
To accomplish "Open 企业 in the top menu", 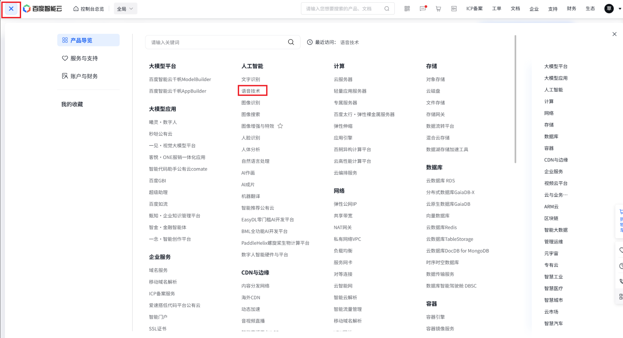I will tap(534, 9).
